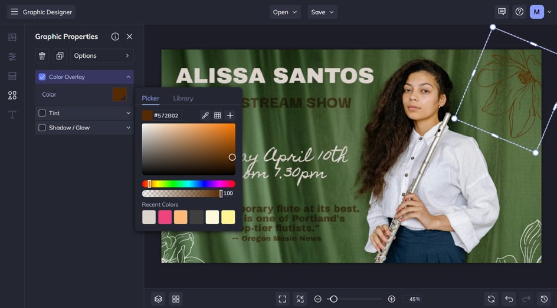Expand the account dropdown arrow beside avatar

pyautogui.click(x=549, y=12)
